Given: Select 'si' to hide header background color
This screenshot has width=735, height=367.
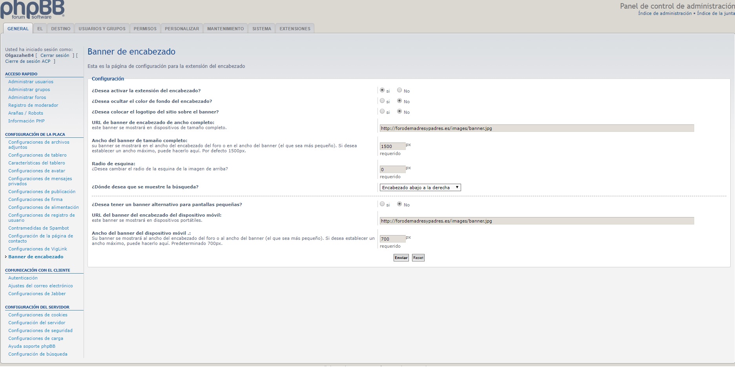Looking at the screenshot, I should pos(382,101).
